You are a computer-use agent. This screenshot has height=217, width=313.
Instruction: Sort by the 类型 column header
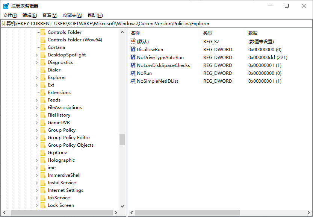223,33
